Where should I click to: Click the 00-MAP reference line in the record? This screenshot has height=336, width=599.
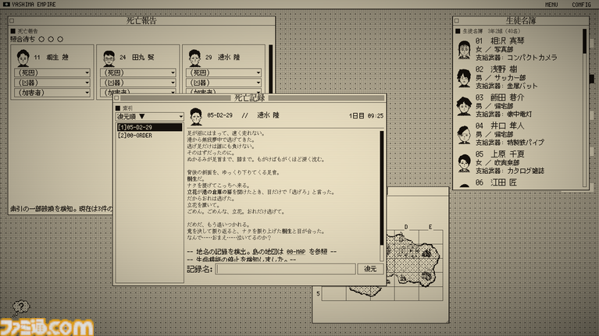coord(262,252)
